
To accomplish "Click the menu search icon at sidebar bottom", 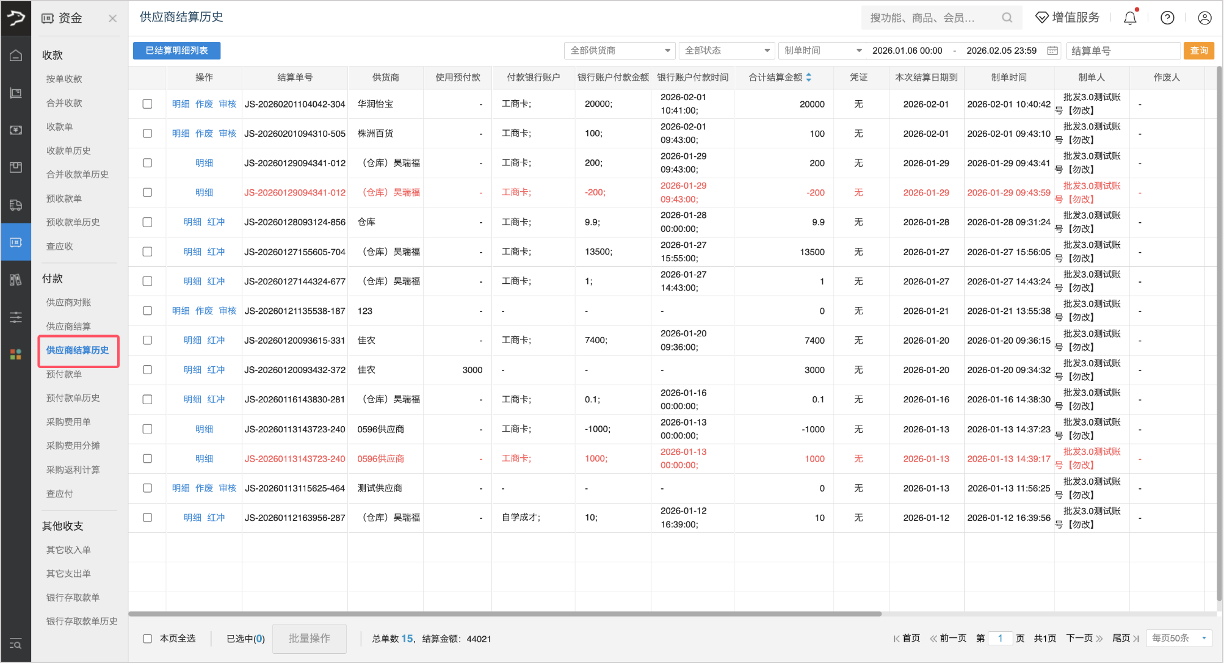I will tap(16, 643).
